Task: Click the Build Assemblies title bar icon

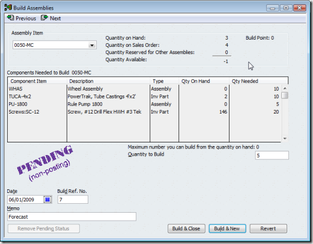Action: click(x=8, y=8)
